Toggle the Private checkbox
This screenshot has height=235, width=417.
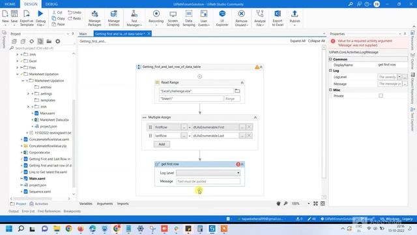coord(381,96)
